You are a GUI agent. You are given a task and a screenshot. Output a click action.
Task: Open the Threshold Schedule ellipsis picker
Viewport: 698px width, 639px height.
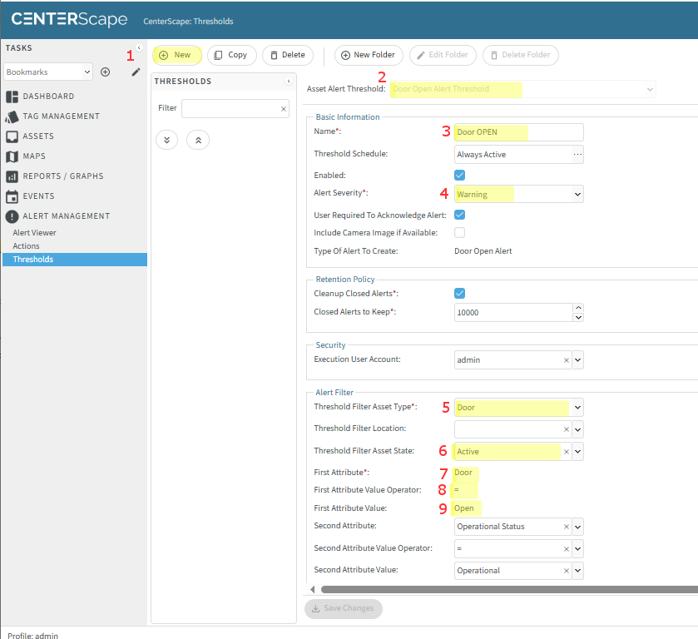click(x=577, y=154)
